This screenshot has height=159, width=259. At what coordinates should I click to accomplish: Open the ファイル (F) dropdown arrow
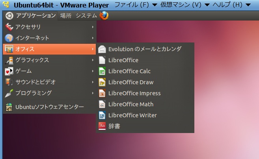click(x=154, y=5)
